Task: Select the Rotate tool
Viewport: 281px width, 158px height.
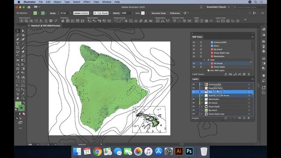Action: (x=18, y=56)
